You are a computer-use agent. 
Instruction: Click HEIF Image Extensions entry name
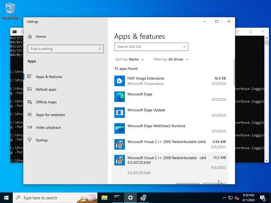146,78
